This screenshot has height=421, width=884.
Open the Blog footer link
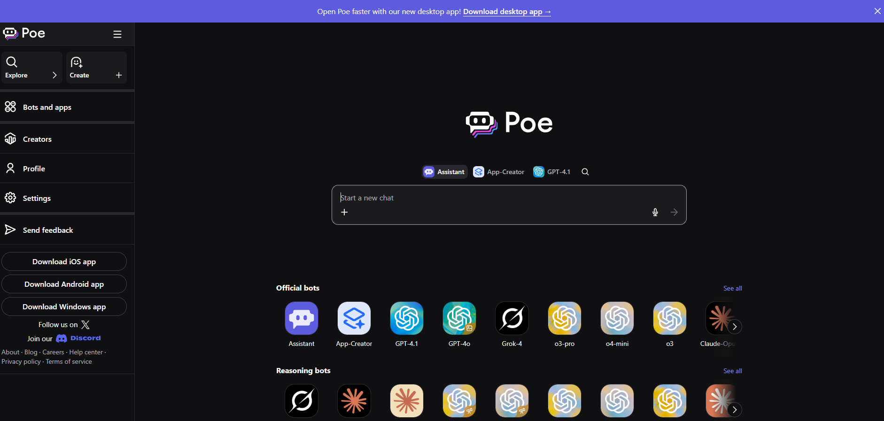click(x=31, y=352)
